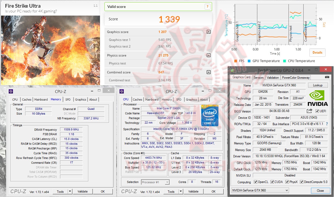
Task: Click Tools button in right CPU-Z window
Action: point(171,191)
